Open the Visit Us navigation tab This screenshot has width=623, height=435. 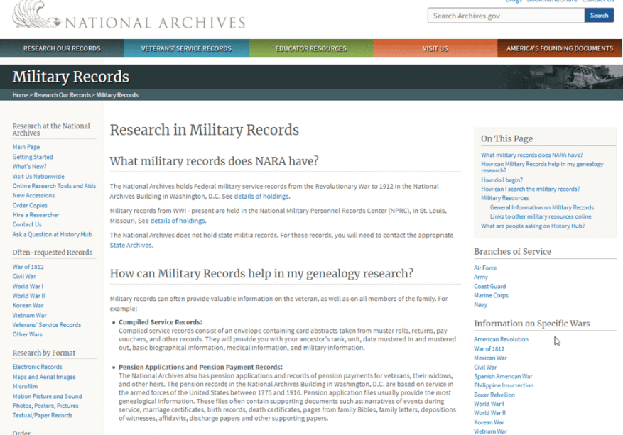pos(435,48)
